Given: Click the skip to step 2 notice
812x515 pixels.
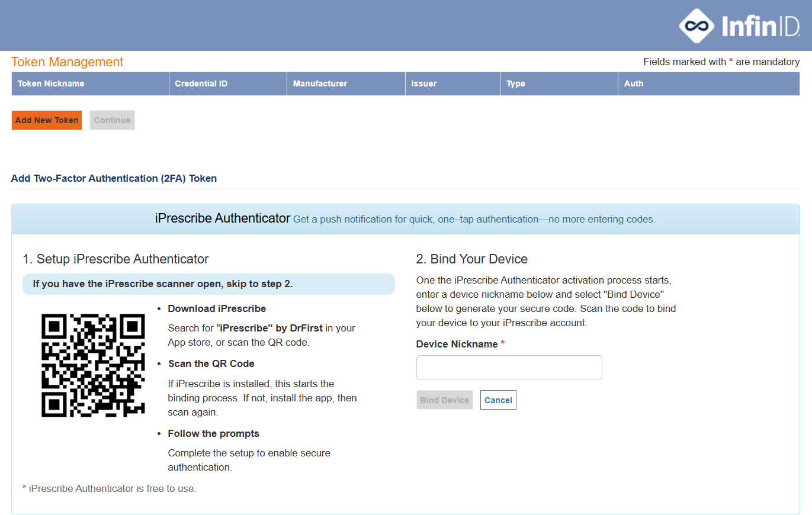Looking at the screenshot, I should (163, 284).
